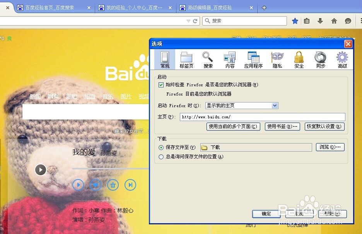362x234 pixels.
Task: Go to home page via house icon
Action: click(334, 21)
